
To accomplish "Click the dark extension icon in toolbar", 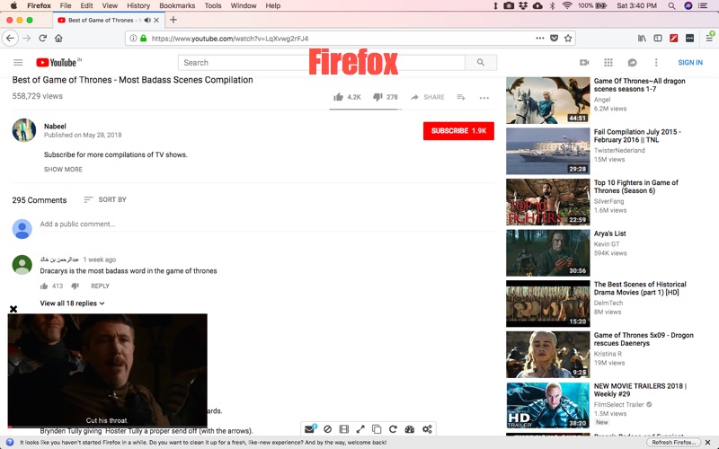I will [x=689, y=39].
